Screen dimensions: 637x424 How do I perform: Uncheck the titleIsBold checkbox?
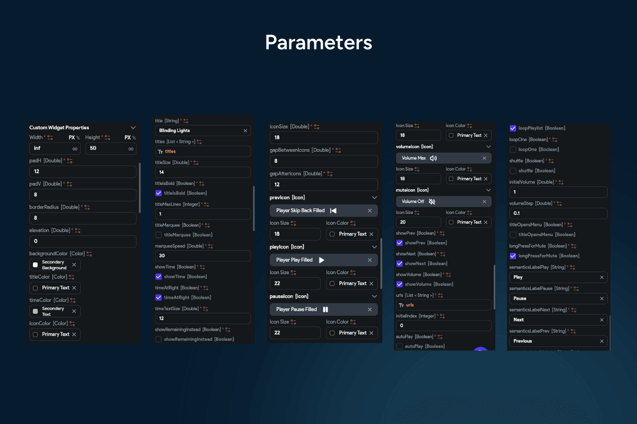click(158, 193)
